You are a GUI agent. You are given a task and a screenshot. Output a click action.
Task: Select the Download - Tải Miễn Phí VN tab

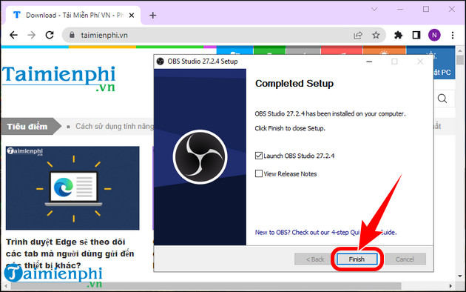coord(73,15)
